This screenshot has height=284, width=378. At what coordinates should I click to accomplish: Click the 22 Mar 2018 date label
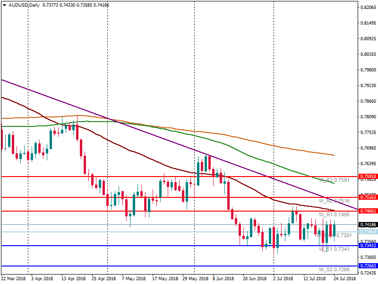[14, 279]
